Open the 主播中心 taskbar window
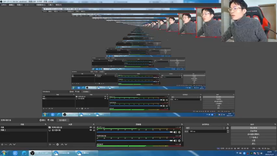The height and width of the screenshot is (156, 277). (87, 153)
